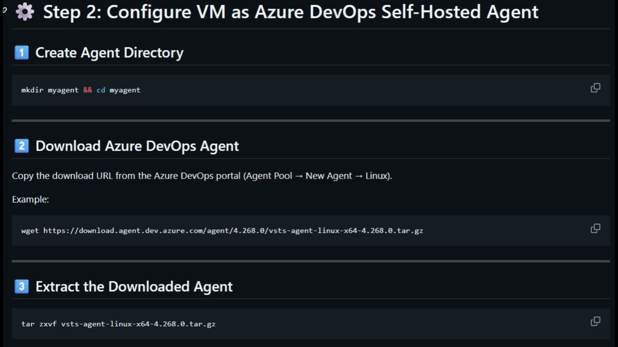Click the number 2 emoji before Download Azure DevOps Agent
Screen dimensions: 618x347
(x=21, y=146)
